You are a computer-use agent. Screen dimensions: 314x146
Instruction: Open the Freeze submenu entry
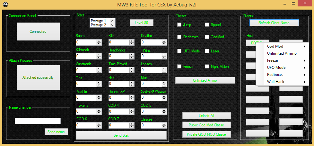pos(282,60)
